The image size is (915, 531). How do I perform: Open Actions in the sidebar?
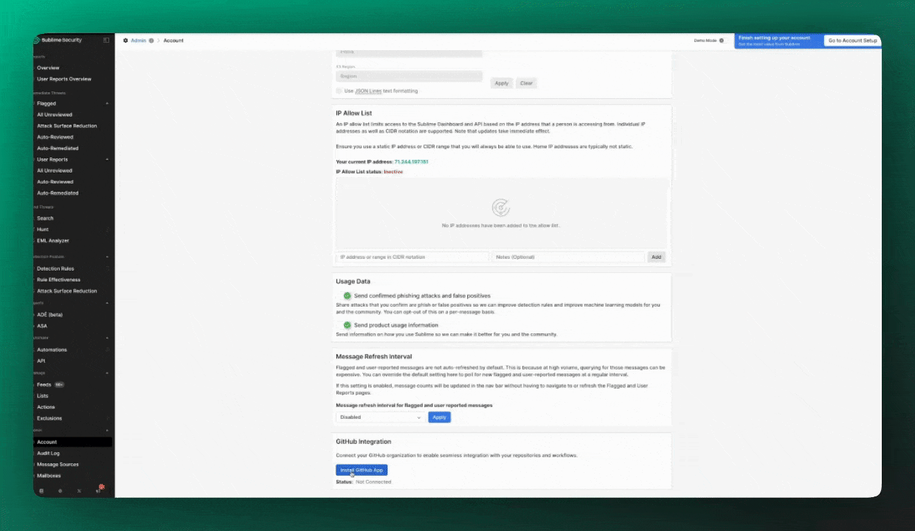[46, 407]
